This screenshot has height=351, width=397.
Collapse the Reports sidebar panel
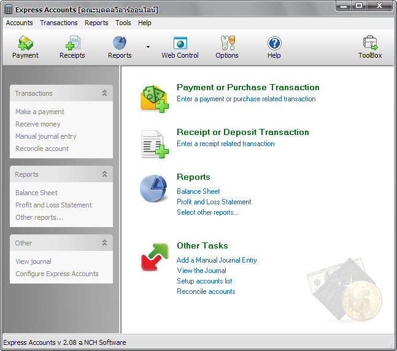tap(104, 174)
